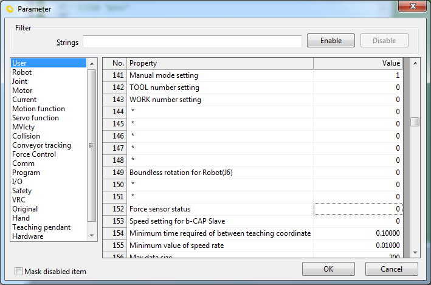Viewport: 431px width, 285px height.
Task: Pick the Safety category
Action: [22, 191]
